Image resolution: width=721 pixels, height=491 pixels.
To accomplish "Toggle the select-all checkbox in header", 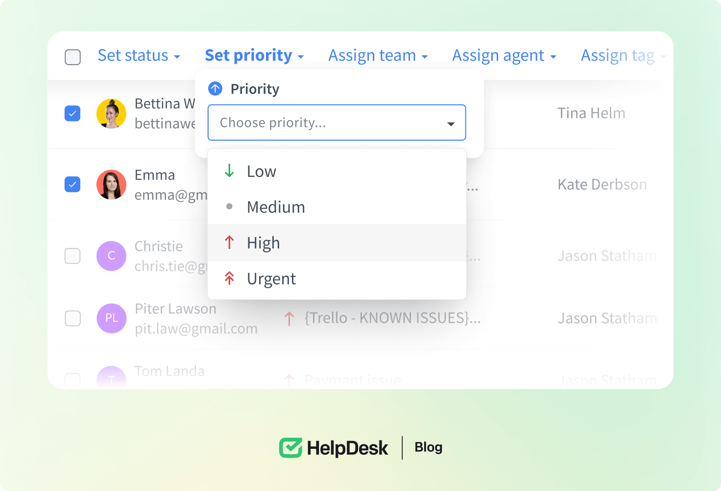I will pos(72,57).
